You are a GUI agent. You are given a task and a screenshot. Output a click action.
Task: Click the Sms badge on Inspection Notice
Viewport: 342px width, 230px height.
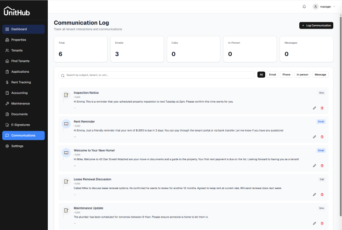click(x=321, y=93)
